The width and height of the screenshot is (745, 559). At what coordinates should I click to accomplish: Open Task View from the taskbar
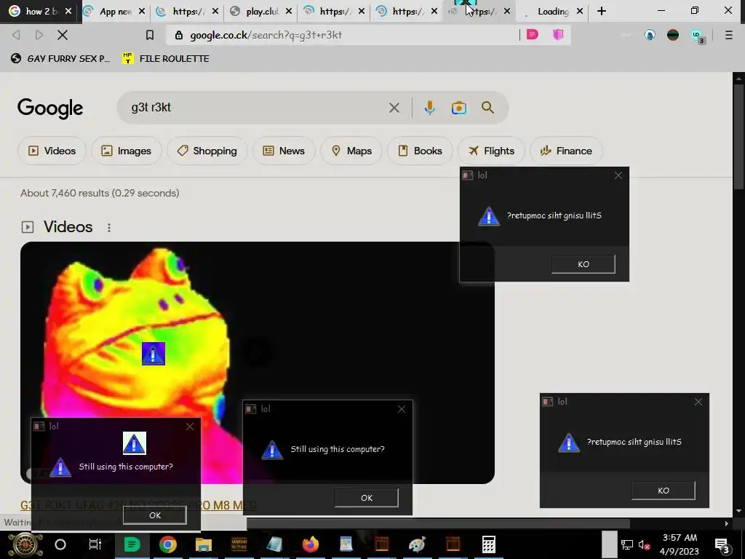point(95,544)
